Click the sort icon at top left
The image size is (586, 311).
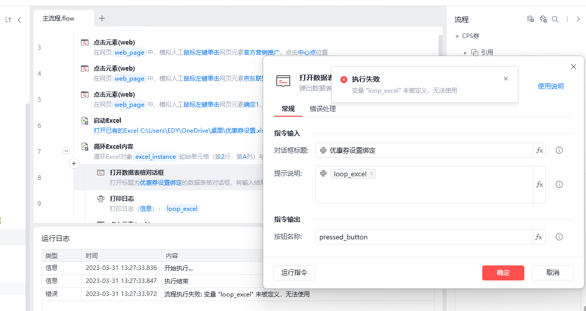8,20
